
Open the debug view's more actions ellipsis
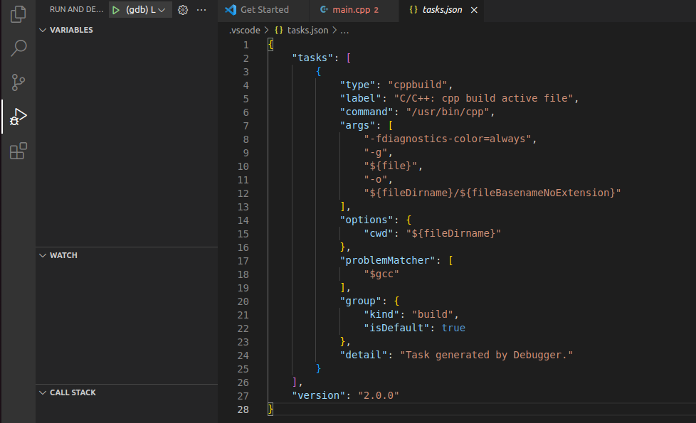click(x=201, y=10)
